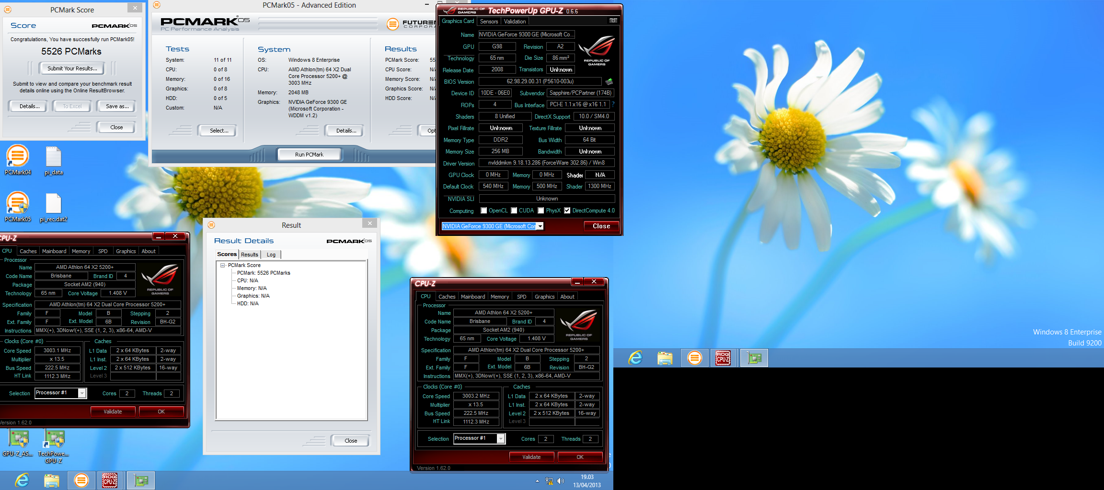Viewport: 1104px width, 490px height.
Task: Select Graphics Card tab in GPU-Z
Action: [x=458, y=21]
